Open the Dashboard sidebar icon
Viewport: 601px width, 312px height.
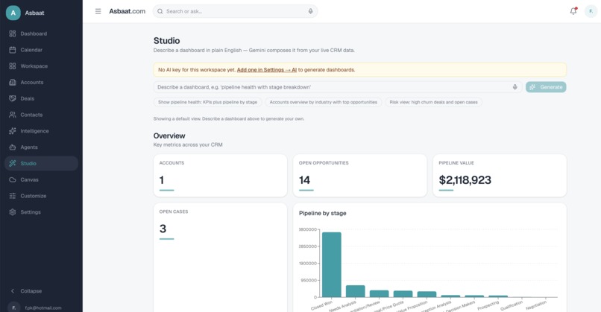click(13, 34)
